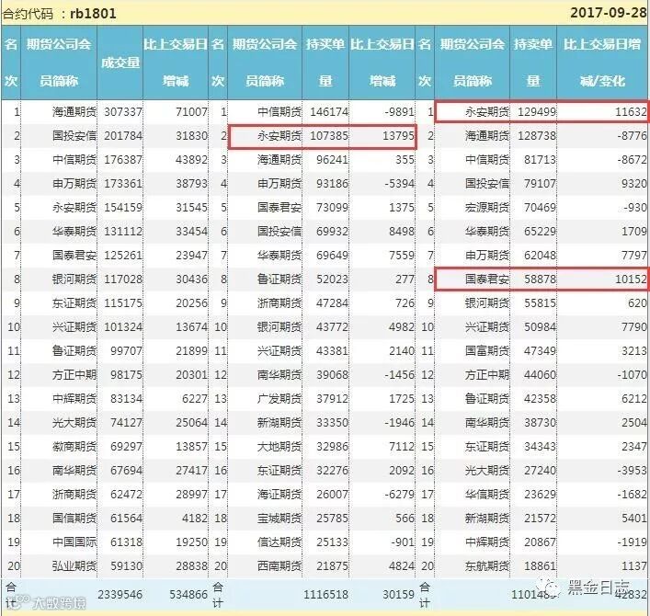The width and height of the screenshot is (650, 616).
Task: Click 光大期货 in volume table
Action: click(74, 423)
